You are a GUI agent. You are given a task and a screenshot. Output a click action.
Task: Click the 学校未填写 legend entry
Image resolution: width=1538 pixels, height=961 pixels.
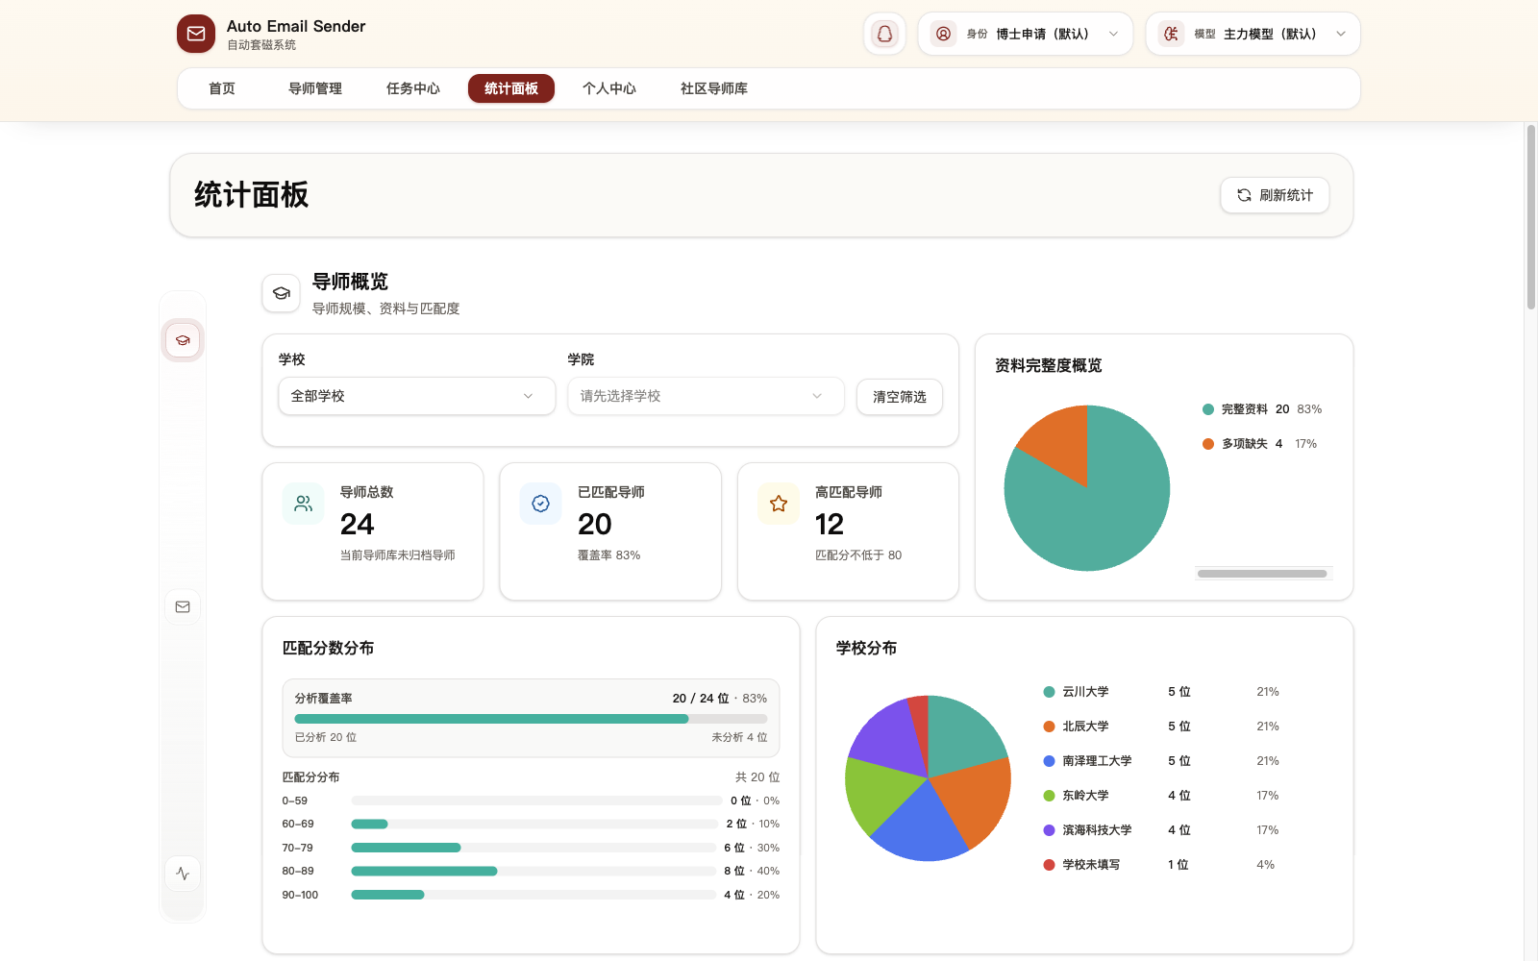pyautogui.click(x=1161, y=865)
